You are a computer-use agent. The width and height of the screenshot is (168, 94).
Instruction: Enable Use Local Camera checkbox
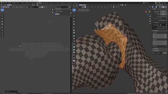pyautogui.click(x=166, y=17)
